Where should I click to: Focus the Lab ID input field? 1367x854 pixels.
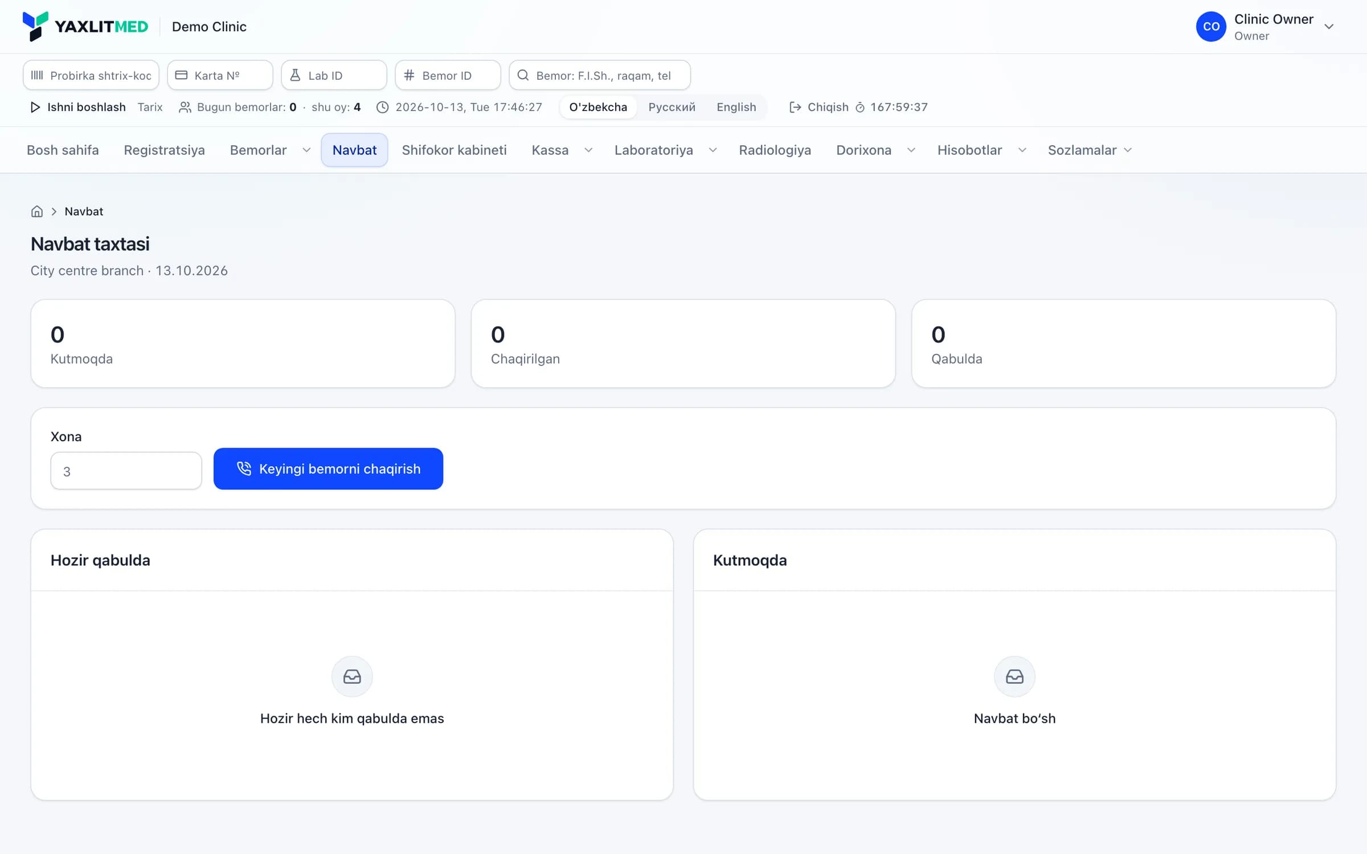point(334,75)
